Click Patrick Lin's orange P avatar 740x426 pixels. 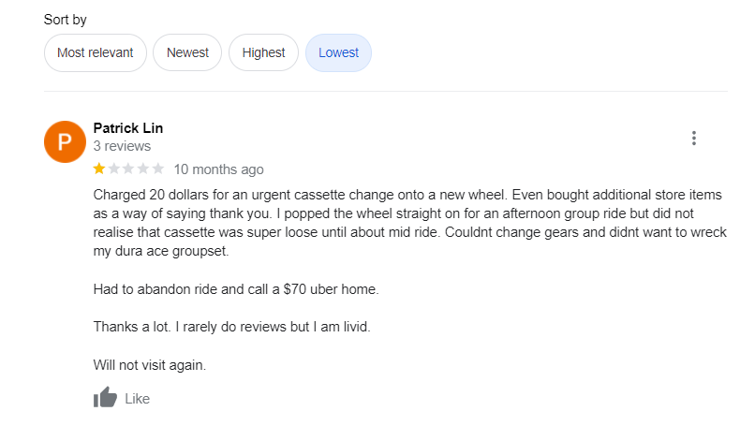coord(65,142)
